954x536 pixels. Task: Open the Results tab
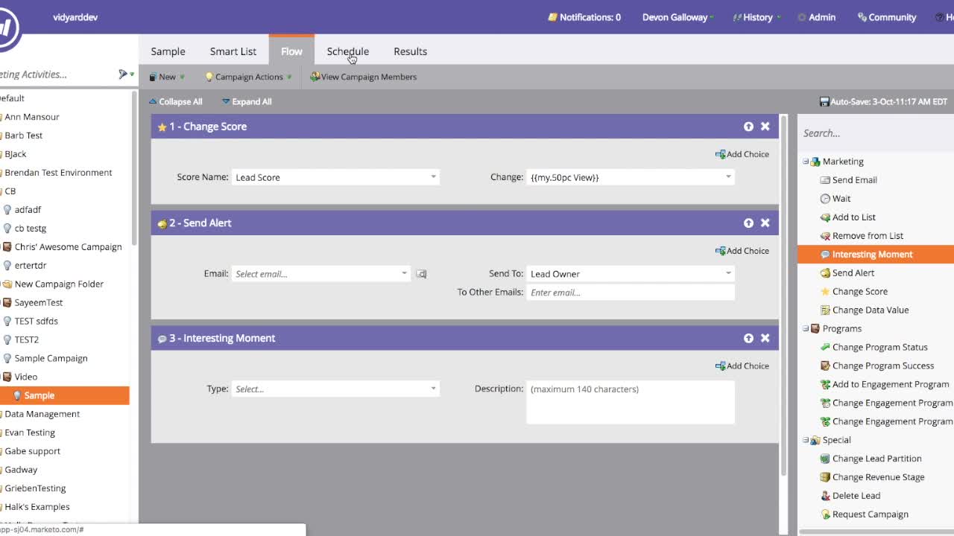410,51
